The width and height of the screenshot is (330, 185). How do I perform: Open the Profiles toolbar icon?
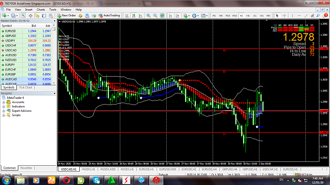13,15
